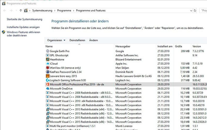Refresh the Programme und Features view
Screen dimensions: 207x130
[x=195, y=11]
